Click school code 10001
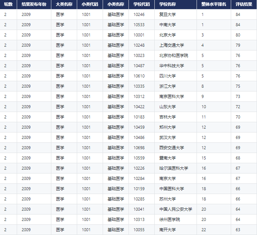Viewport: 257px width, 235px height. pos(139,35)
